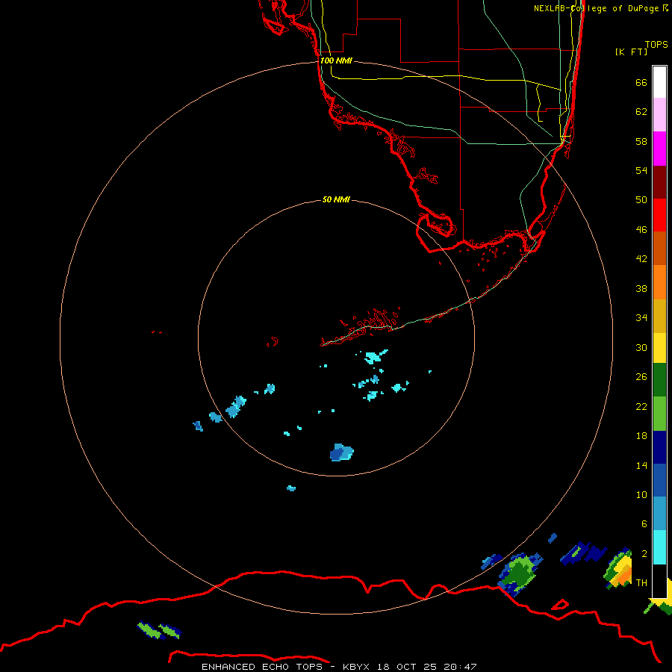The height and width of the screenshot is (672, 672).
Task: Click the legend value "6"
Action: pos(644,523)
